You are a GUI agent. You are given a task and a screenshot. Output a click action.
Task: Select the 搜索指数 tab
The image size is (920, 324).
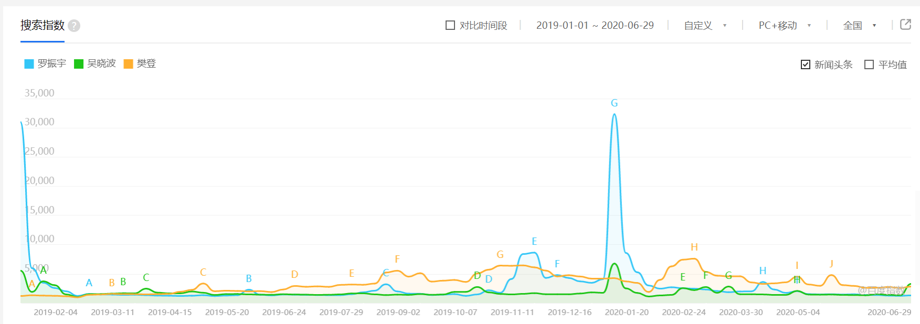[43, 25]
